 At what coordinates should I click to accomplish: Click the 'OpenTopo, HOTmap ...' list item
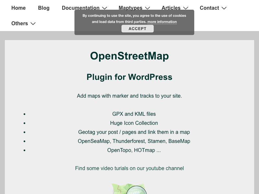(134, 150)
